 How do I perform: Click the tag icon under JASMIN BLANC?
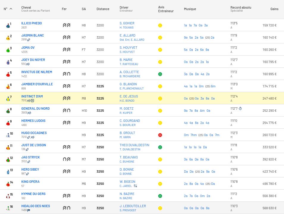(29, 40)
